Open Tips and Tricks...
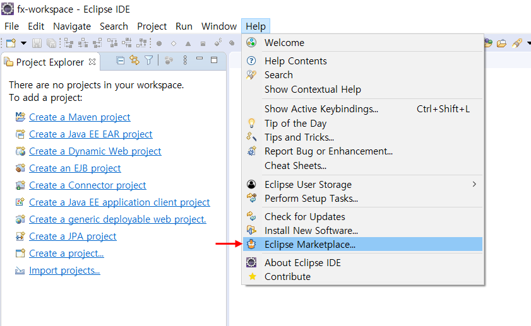 362,137
